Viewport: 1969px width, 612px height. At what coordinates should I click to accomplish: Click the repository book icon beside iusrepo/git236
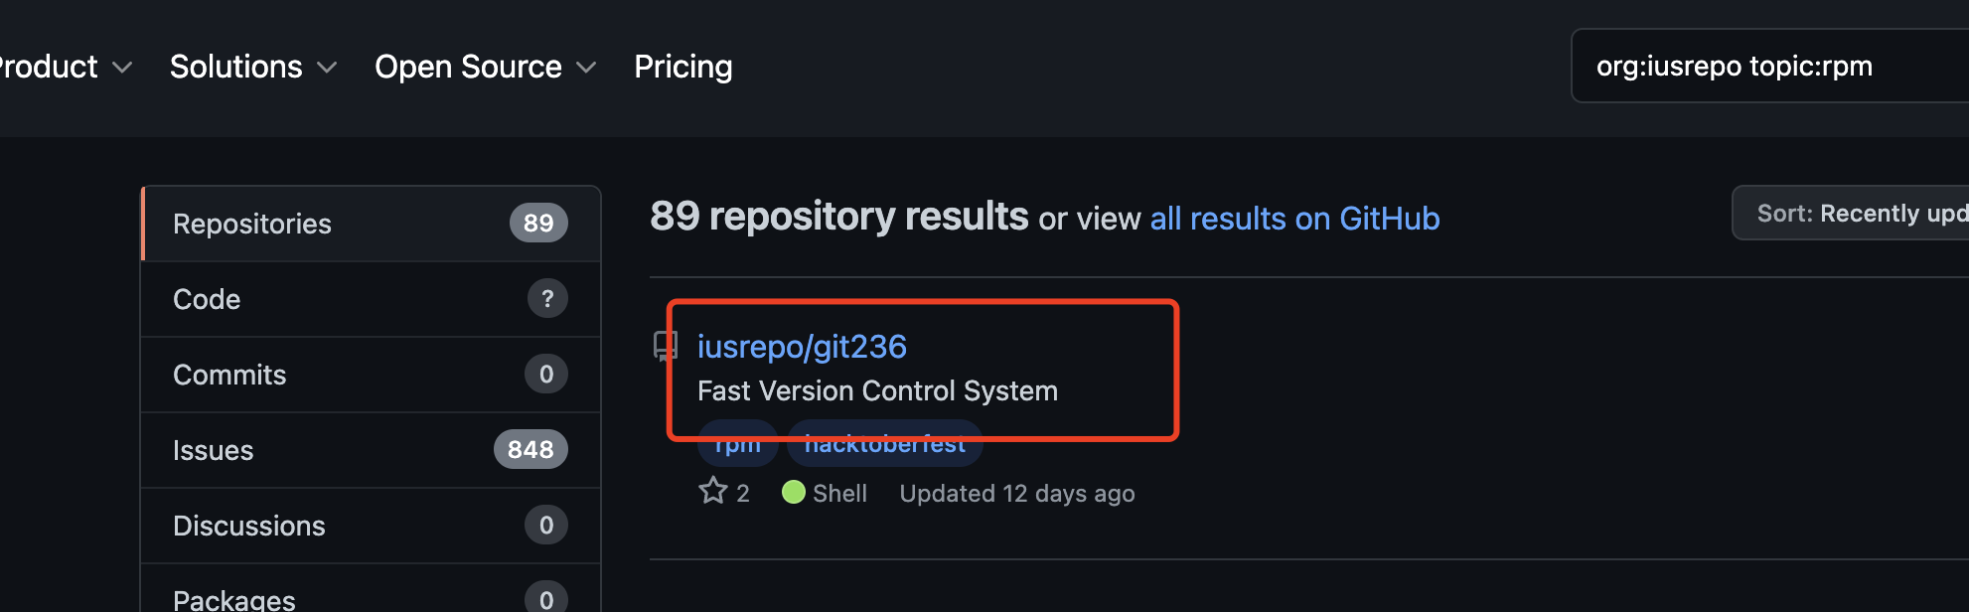coord(665,347)
